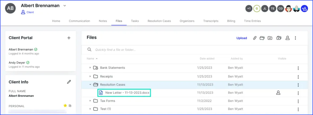Click the G team member avatar
The height and width of the screenshot is (115, 313).
coord(257,9)
